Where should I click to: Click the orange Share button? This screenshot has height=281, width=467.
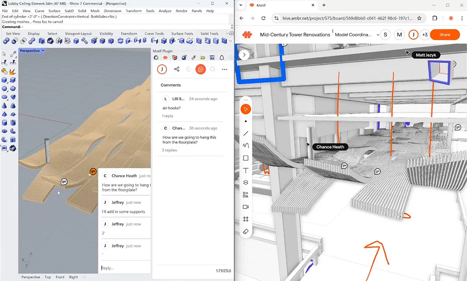tap(445, 35)
